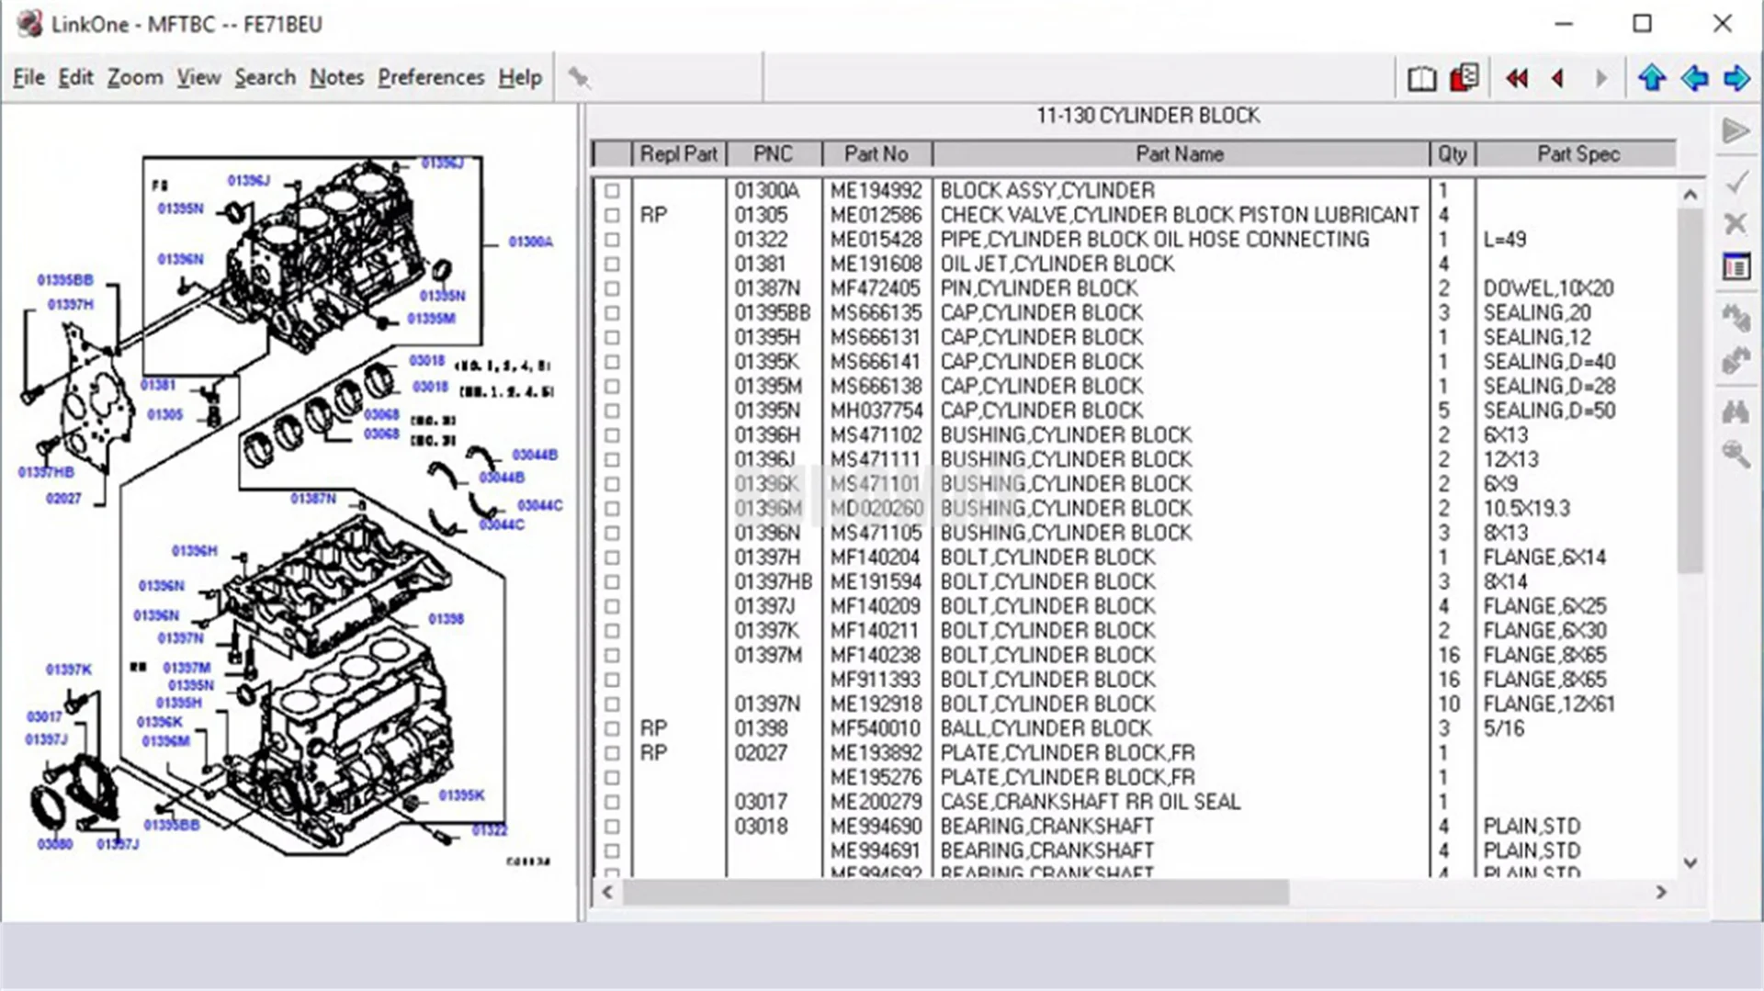Click the parts list icon in sidebar

1735,267
